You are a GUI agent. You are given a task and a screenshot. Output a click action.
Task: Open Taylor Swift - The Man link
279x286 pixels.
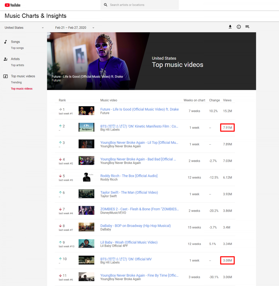129,193
